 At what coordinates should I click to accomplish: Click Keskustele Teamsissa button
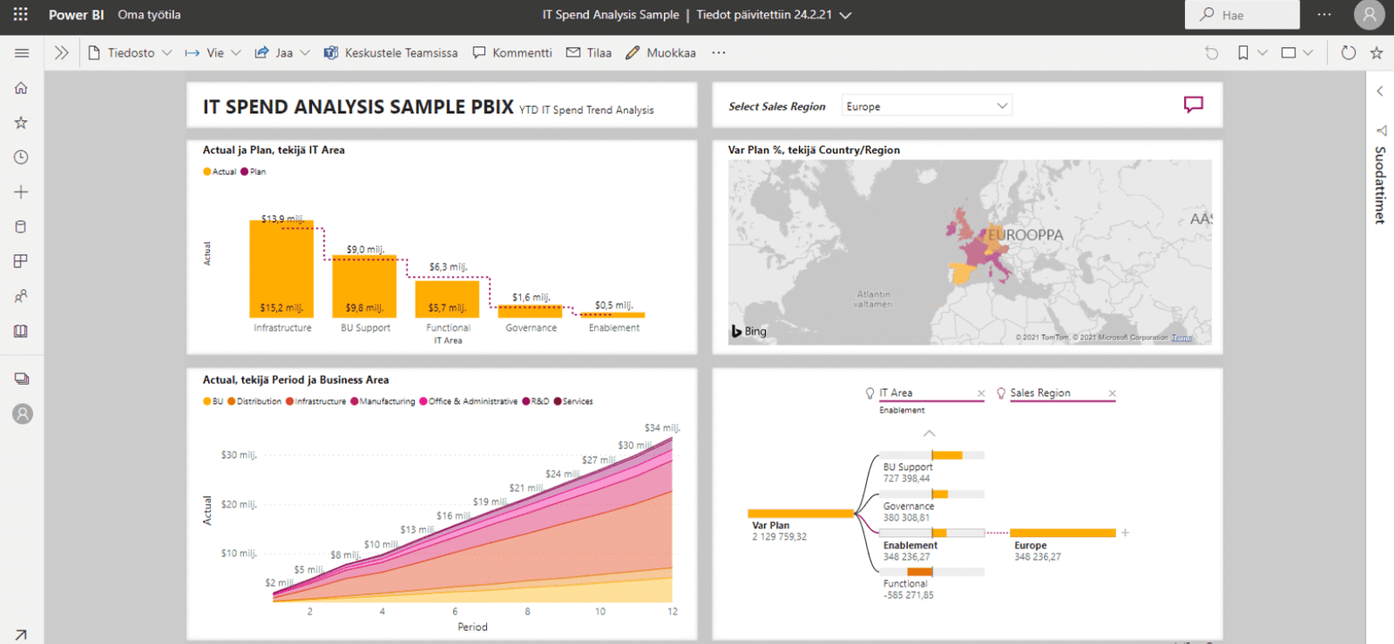390,53
